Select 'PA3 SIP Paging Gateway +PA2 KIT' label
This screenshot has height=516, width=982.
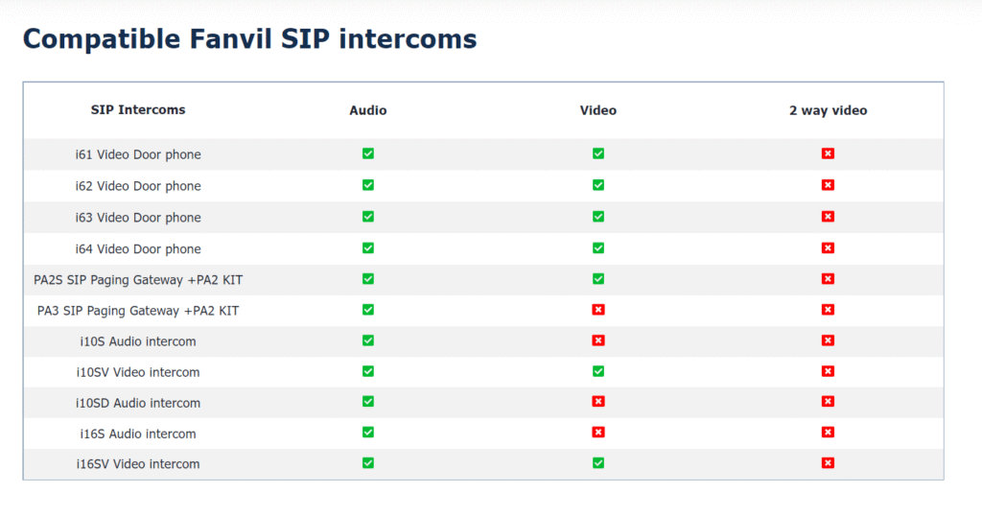pyautogui.click(x=138, y=311)
